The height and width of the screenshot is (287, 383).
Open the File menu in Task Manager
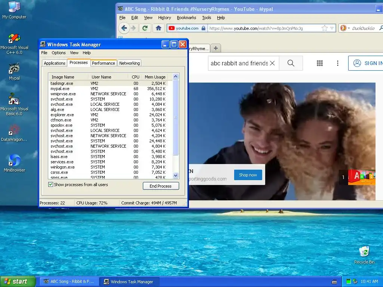44,53
